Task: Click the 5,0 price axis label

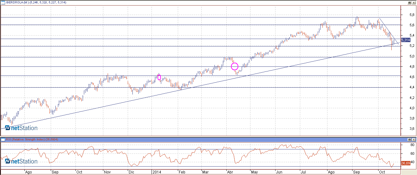Action: pos(412,56)
